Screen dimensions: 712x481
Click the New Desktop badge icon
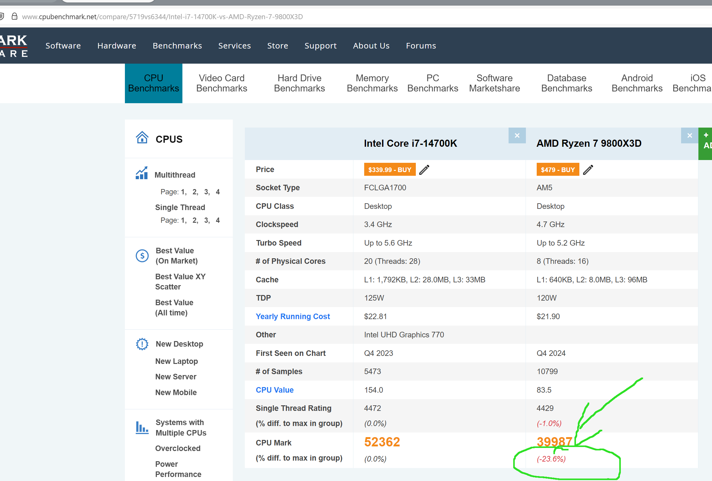pos(142,344)
